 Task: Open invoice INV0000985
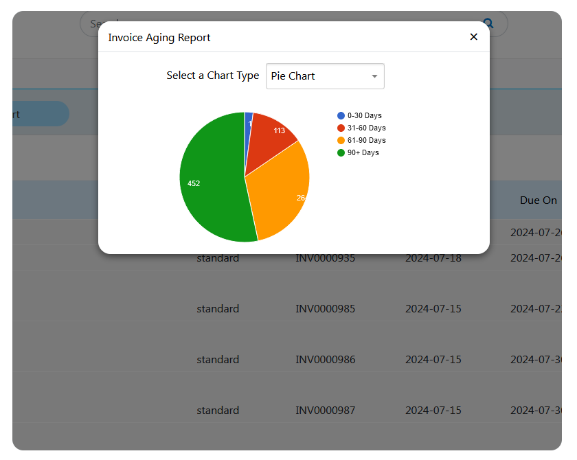click(325, 308)
